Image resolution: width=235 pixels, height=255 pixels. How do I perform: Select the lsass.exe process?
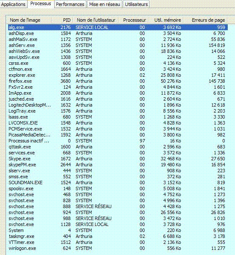(x=118, y=117)
